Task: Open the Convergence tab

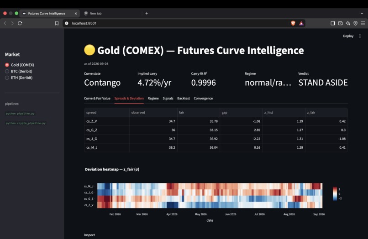Action: [x=203, y=98]
